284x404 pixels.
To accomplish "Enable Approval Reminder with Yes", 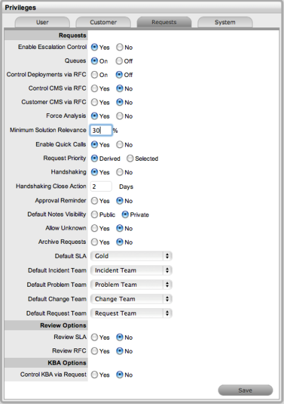I will point(94,201).
